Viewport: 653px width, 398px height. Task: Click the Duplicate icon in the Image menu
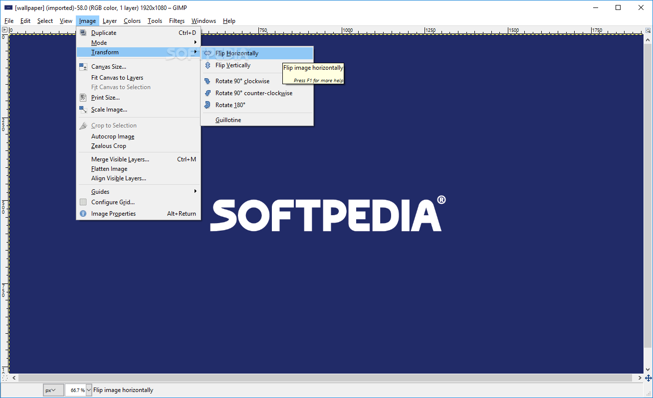pyautogui.click(x=83, y=33)
